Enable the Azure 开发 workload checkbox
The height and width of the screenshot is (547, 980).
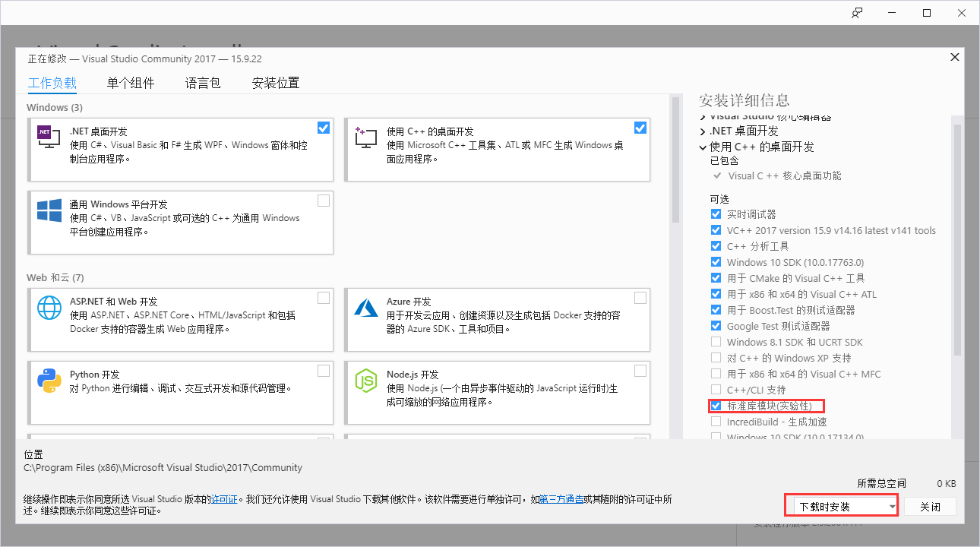pos(640,298)
